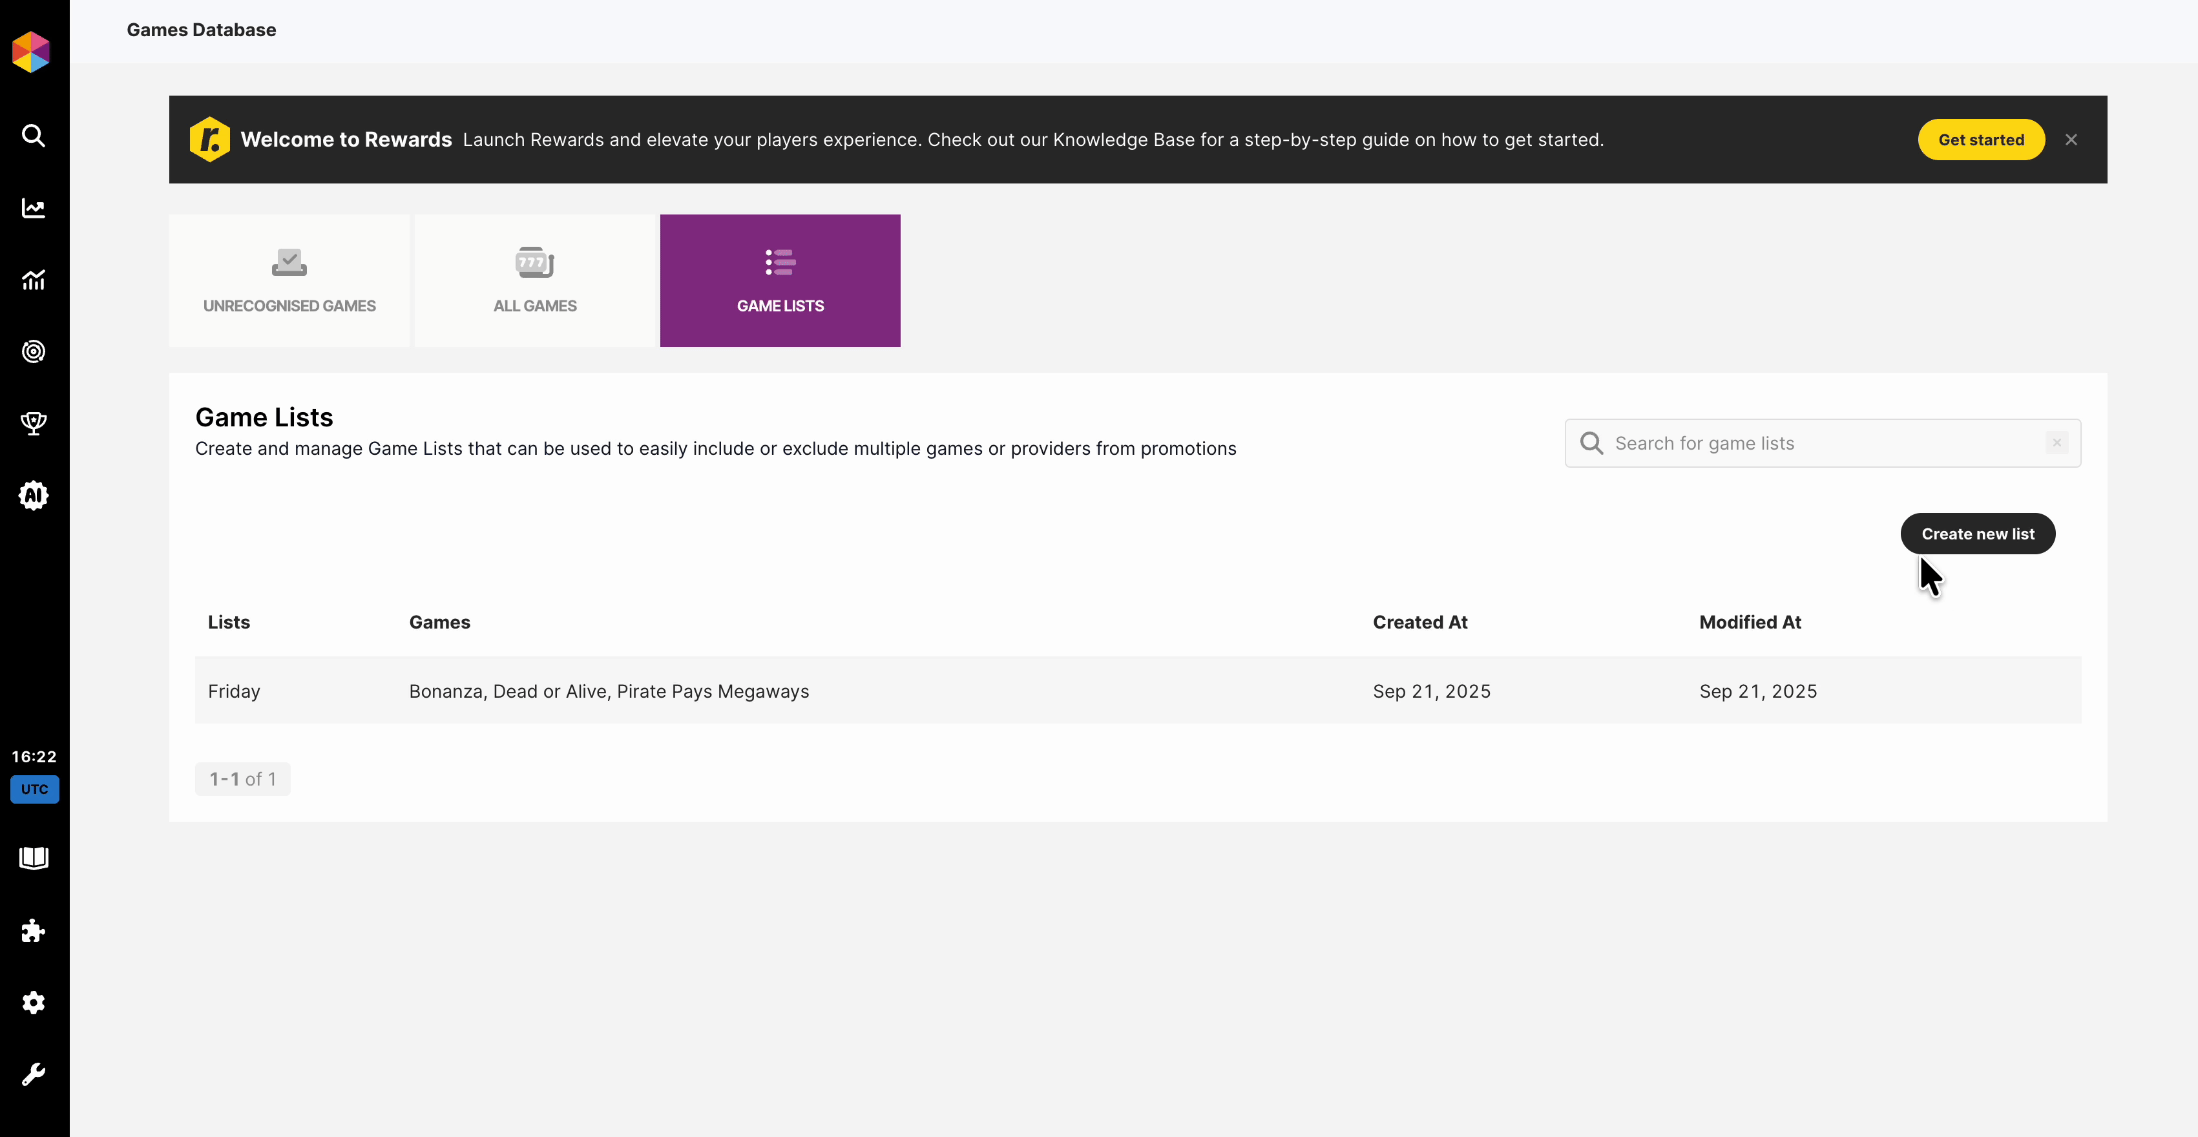Open the Friday game list row

tap(234, 691)
